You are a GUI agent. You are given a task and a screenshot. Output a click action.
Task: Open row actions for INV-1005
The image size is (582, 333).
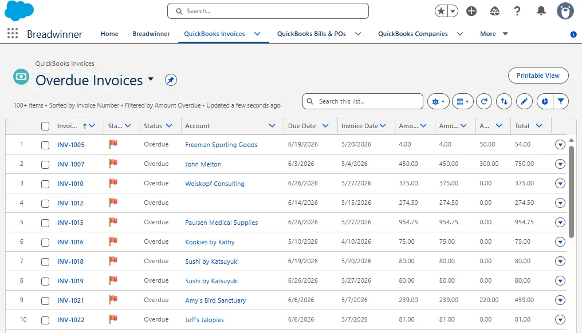(560, 145)
